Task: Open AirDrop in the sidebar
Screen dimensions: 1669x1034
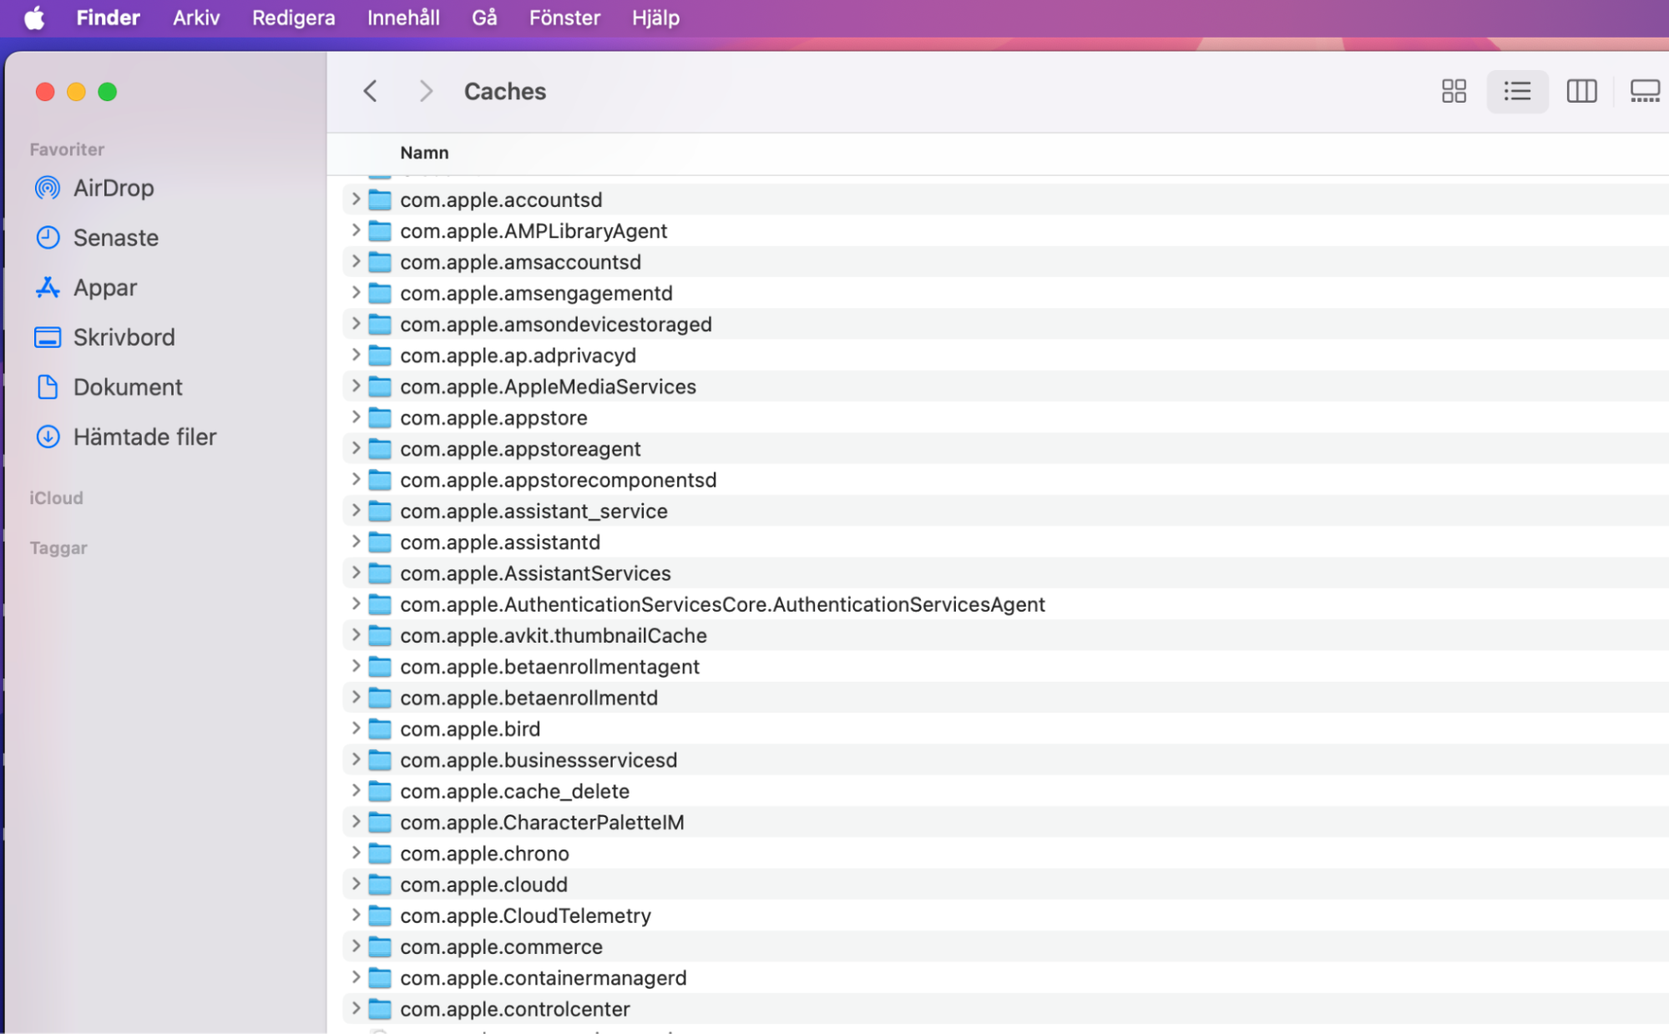Action: click(x=94, y=188)
